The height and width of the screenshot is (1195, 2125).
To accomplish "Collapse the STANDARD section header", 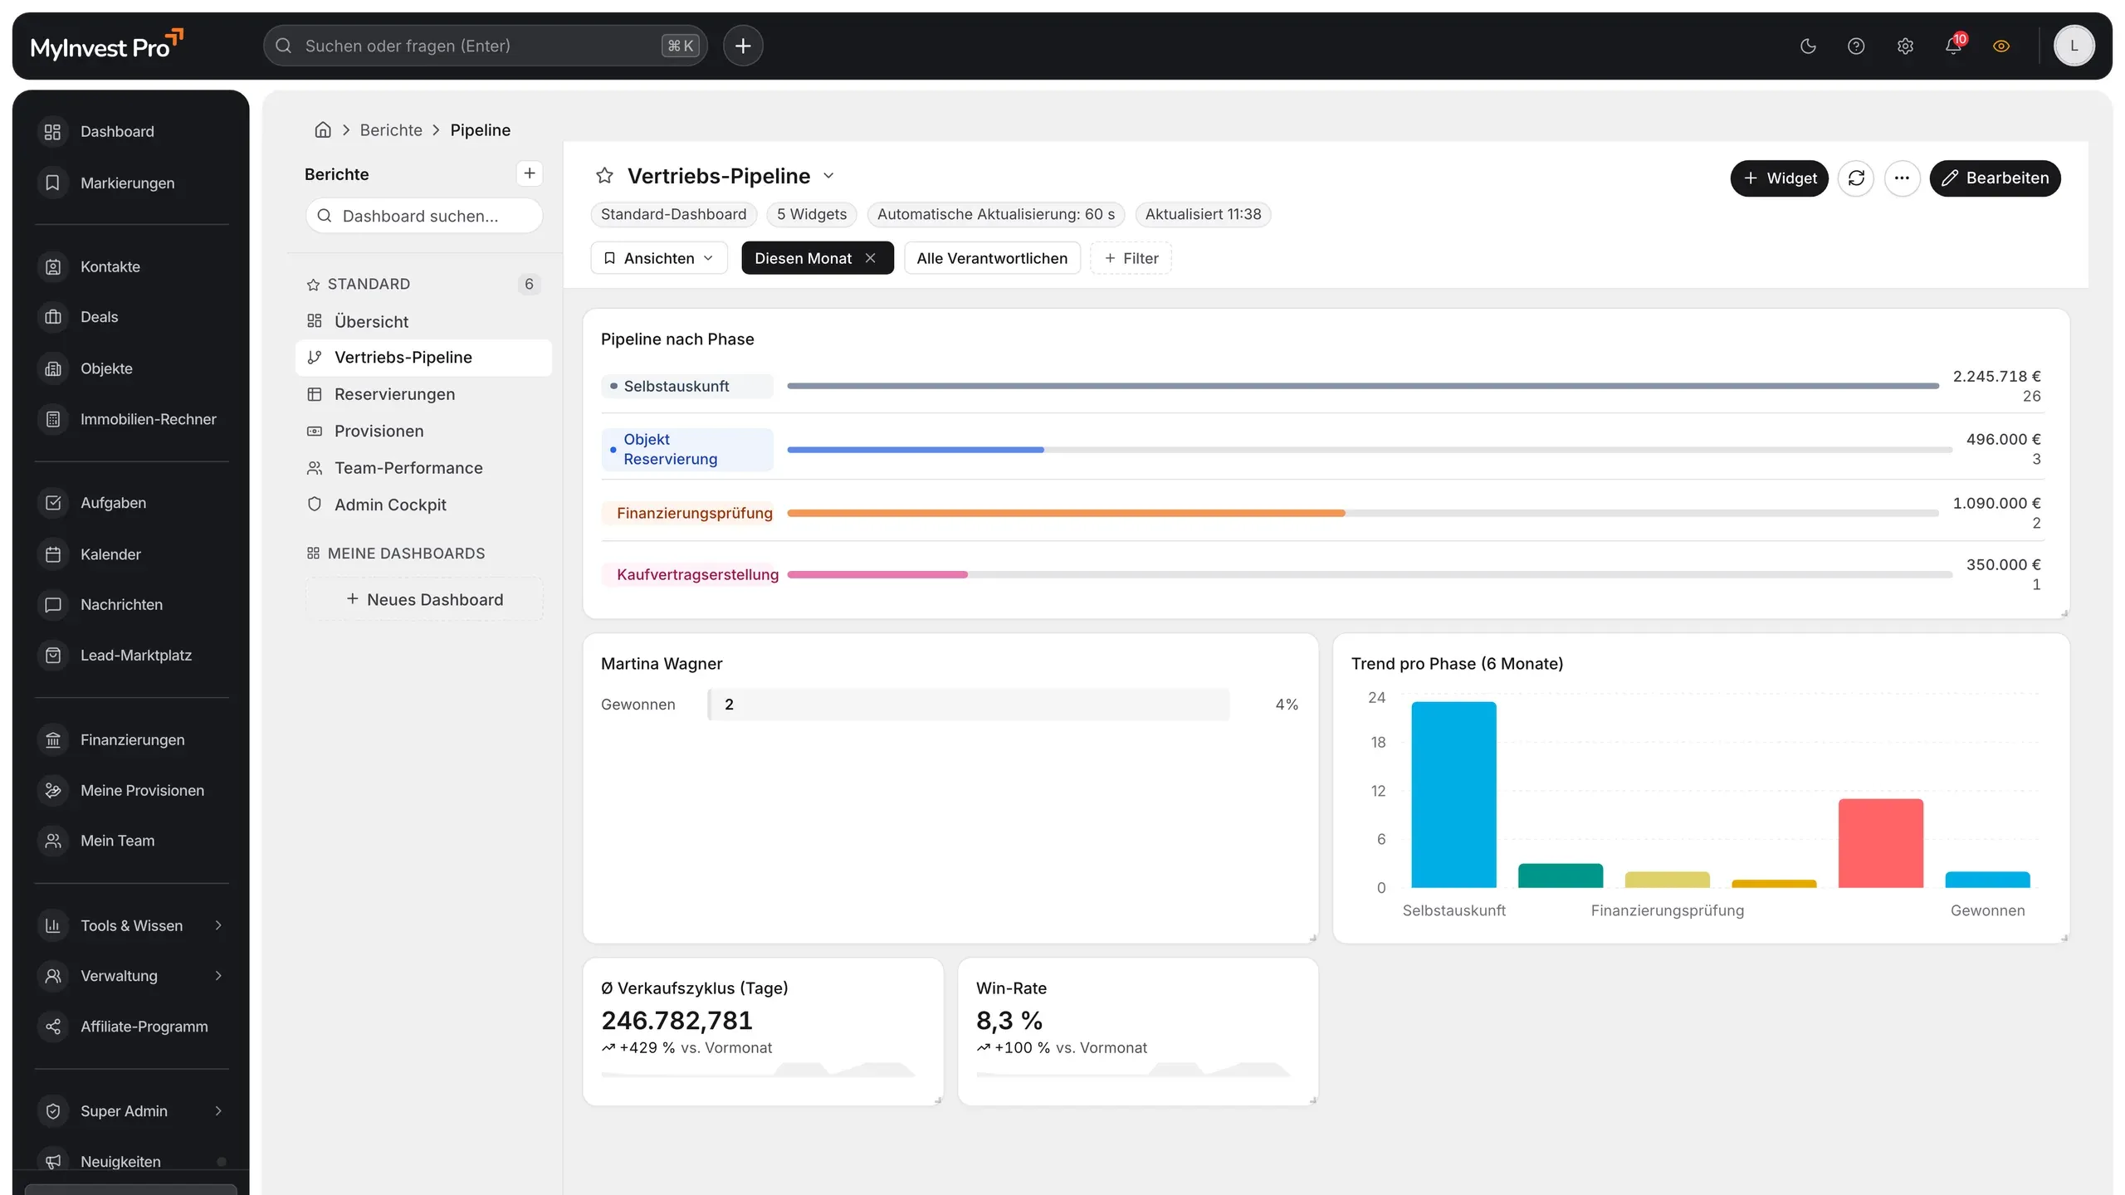I will point(423,284).
